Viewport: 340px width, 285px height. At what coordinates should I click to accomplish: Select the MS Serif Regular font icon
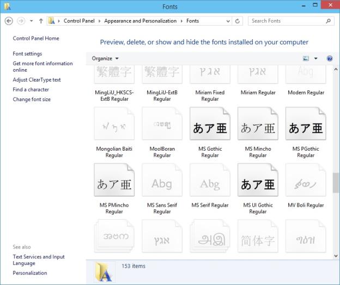(x=210, y=180)
